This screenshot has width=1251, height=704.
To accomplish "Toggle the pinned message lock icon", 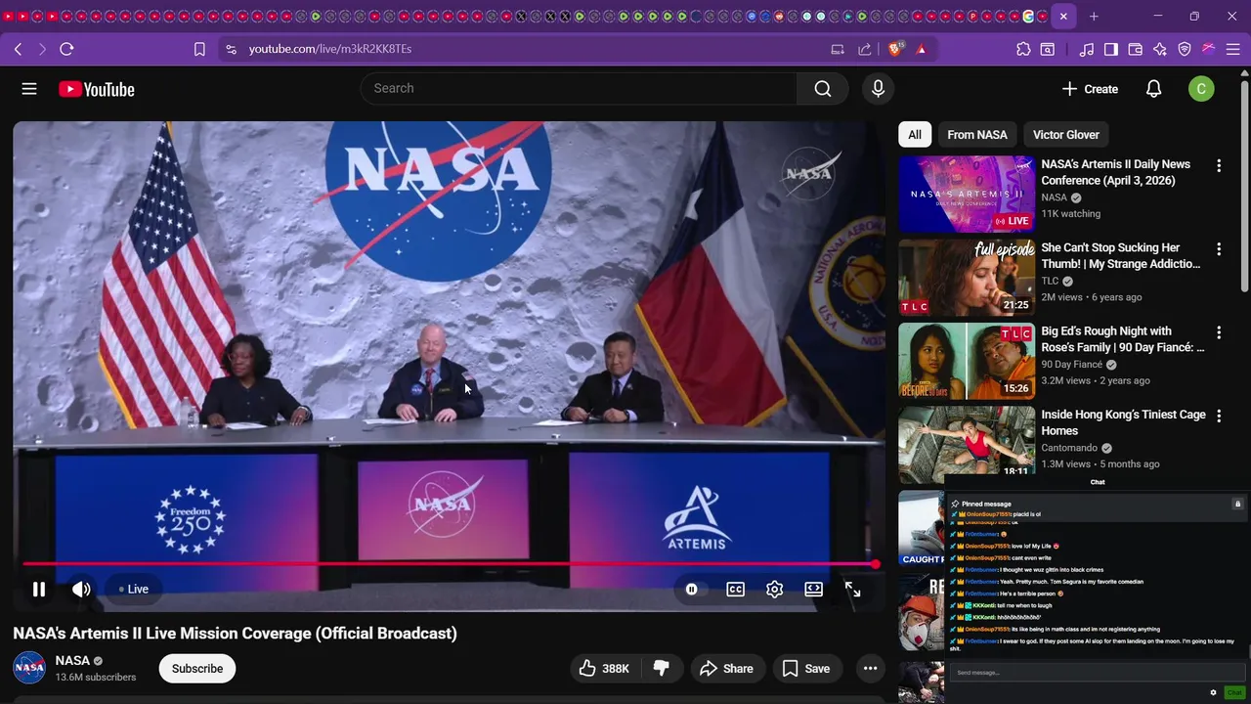I will pos(1237,505).
